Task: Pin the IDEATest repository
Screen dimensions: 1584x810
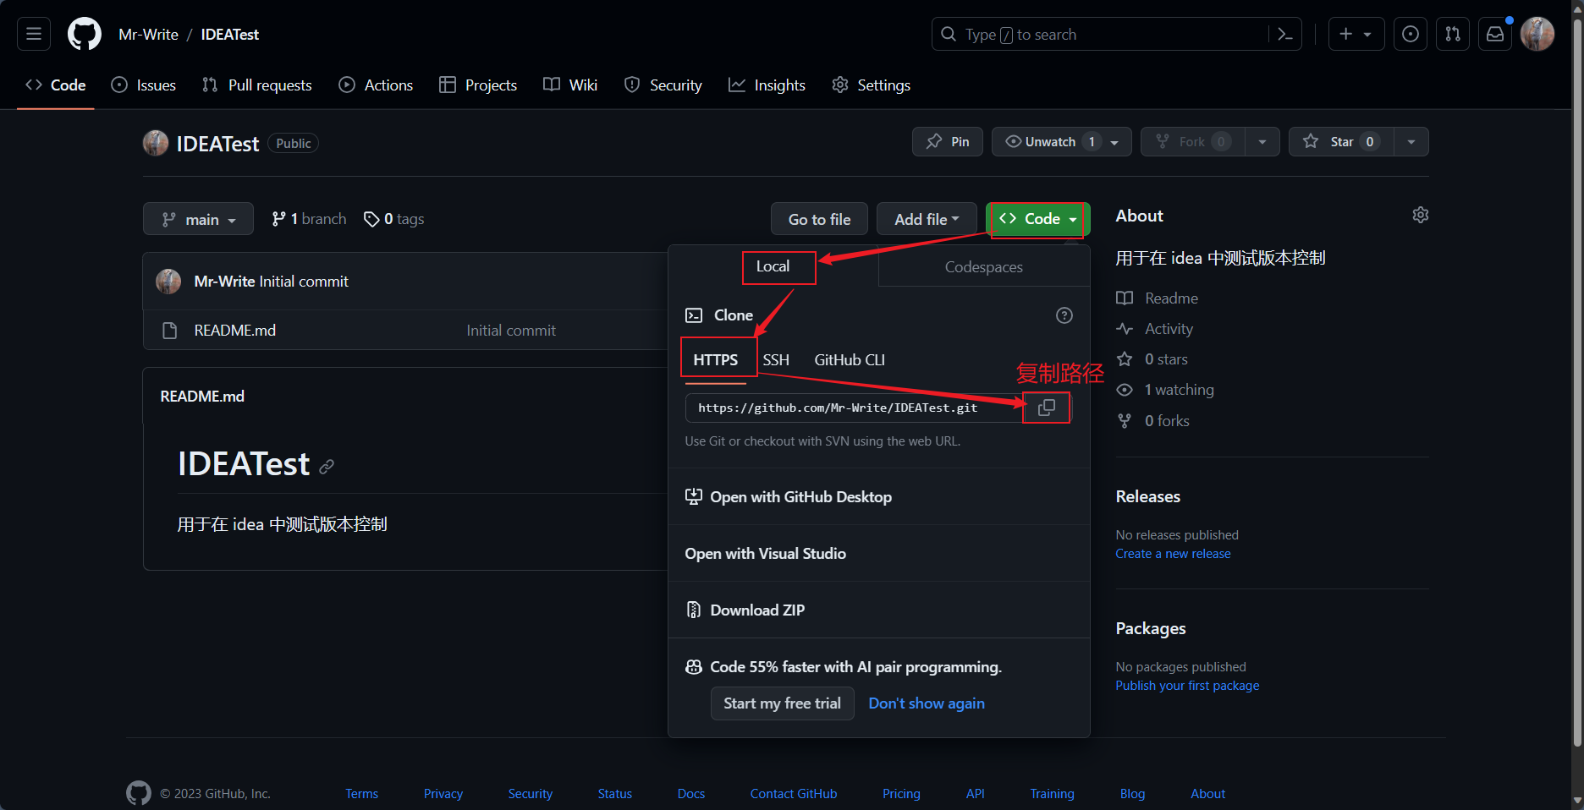Action: click(x=948, y=141)
